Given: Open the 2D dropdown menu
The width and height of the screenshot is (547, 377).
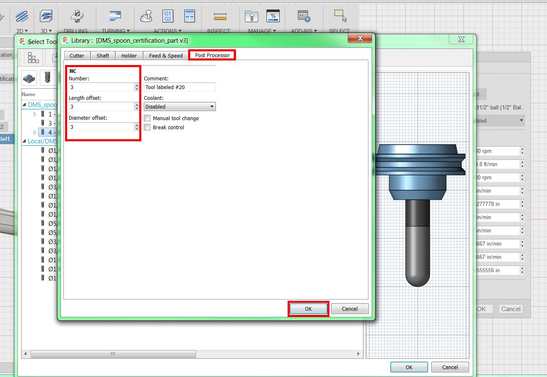Looking at the screenshot, I should (22, 31).
